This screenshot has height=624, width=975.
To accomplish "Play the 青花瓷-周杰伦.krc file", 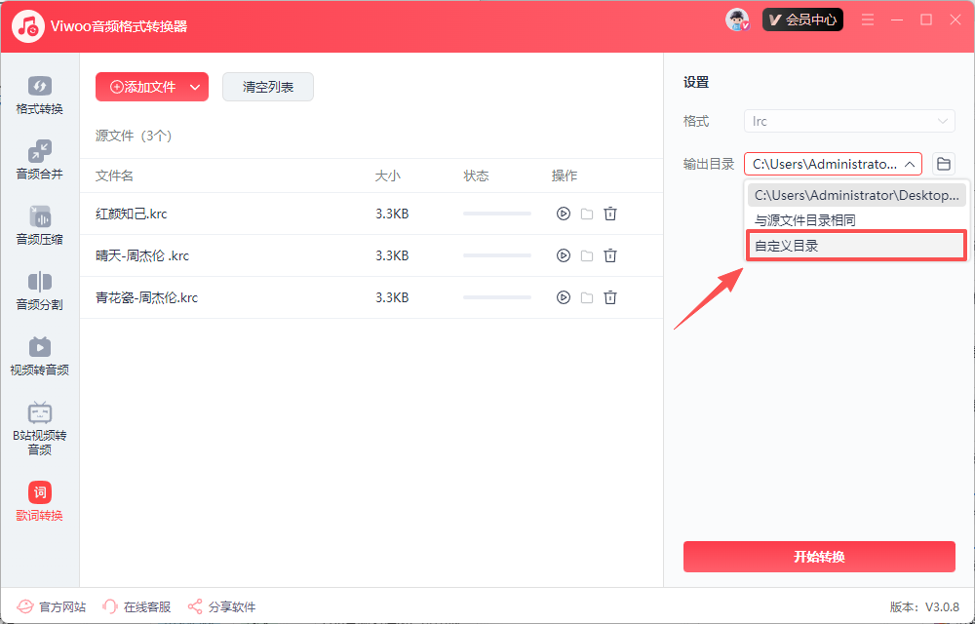I will click(563, 297).
